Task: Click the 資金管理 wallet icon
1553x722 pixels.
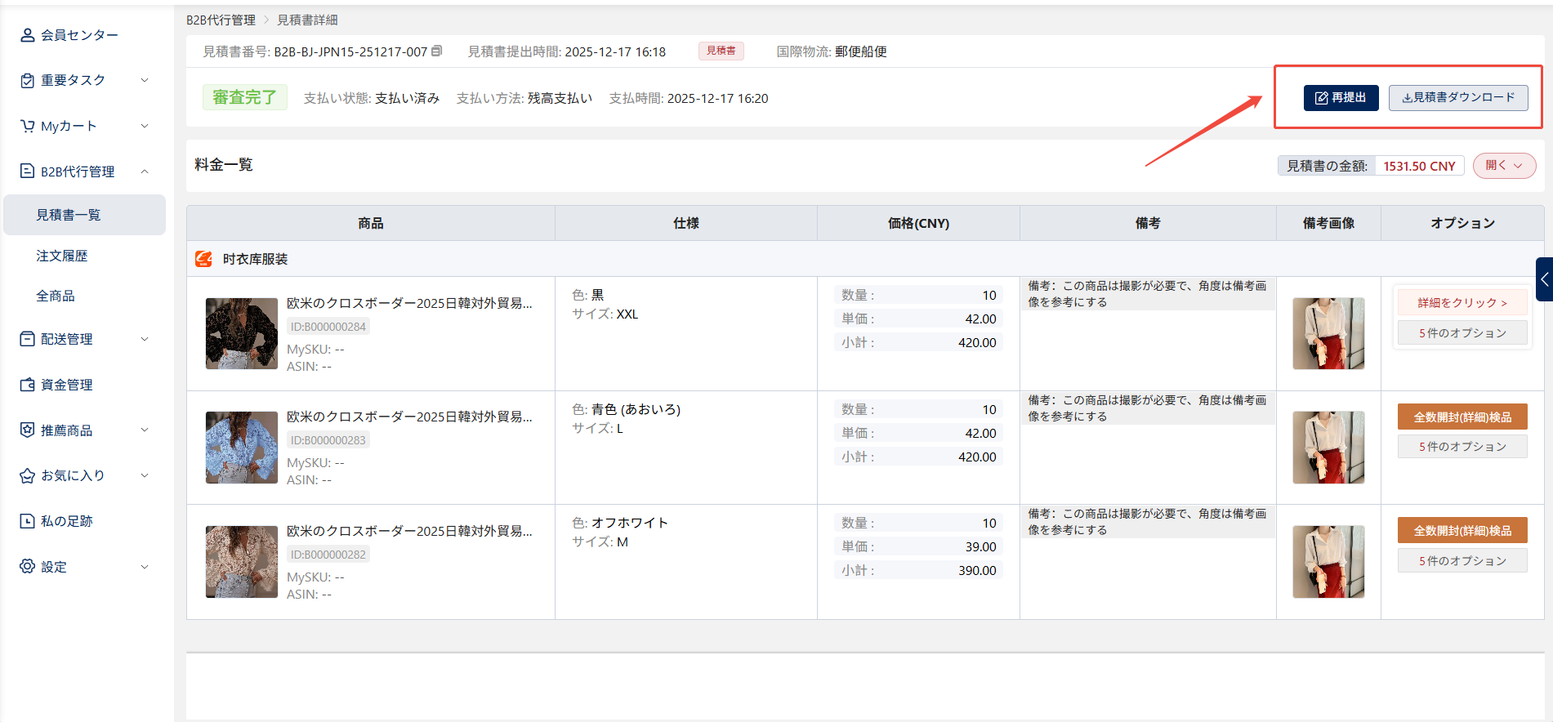Action: point(27,385)
